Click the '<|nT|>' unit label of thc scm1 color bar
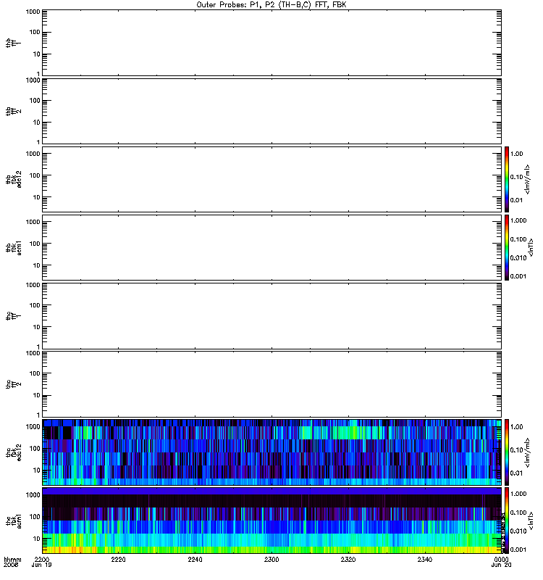Screen dimensions: 543x580 531,521
